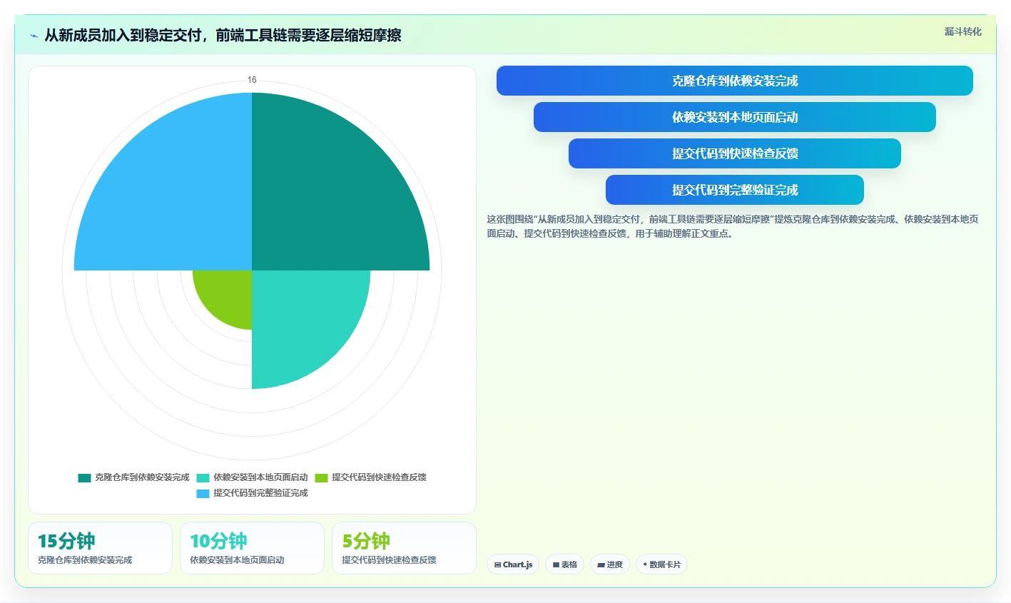The height and width of the screenshot is (603, 1011).
Task: Select the funnel stage 提交代码到快速检查反馈
Action: click(734, 153)
